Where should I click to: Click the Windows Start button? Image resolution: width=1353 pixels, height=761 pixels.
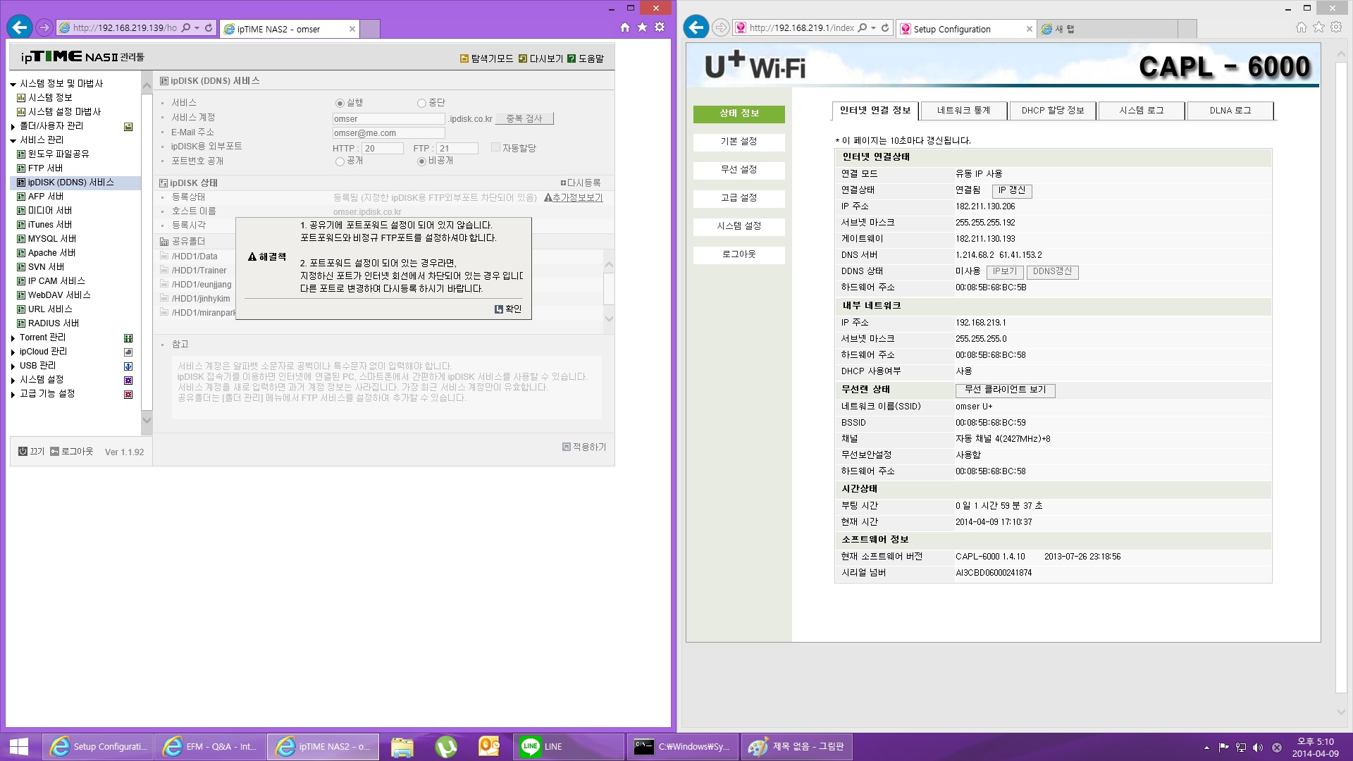tap(19, 746)
